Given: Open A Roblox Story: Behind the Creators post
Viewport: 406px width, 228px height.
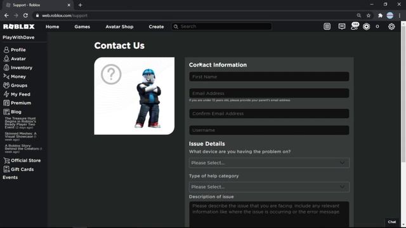Looking at the screenshot, I should (23, 149).
